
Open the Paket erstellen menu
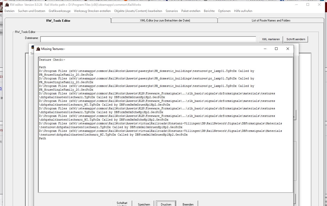191,11
